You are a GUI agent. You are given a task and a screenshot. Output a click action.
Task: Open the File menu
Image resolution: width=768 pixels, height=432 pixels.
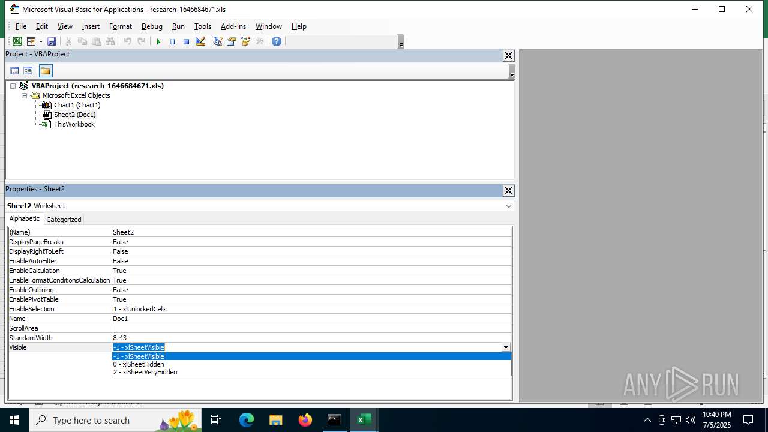[x=21, y=26]
